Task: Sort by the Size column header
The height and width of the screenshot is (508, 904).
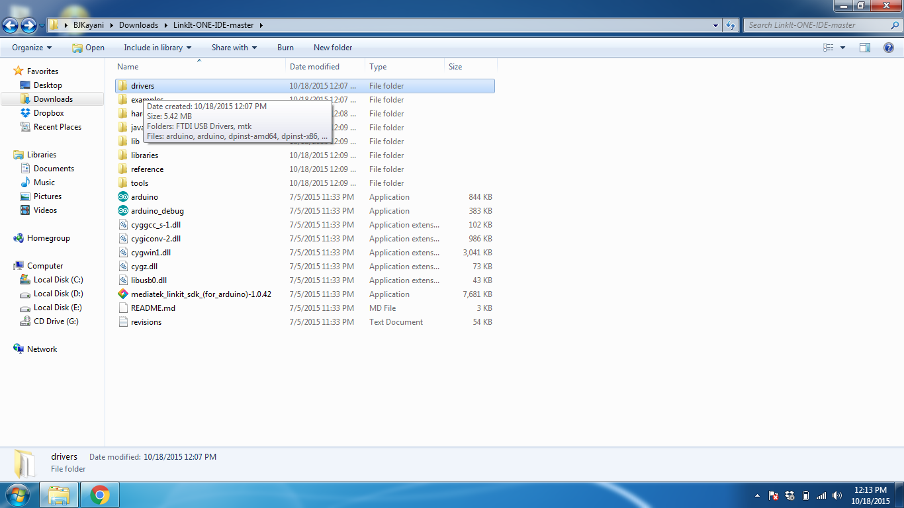Action: (471, 67)
